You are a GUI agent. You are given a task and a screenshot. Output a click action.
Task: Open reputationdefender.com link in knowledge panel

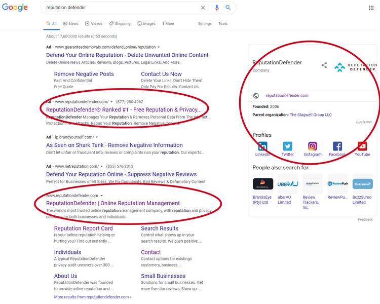click(x=287, y=96)
